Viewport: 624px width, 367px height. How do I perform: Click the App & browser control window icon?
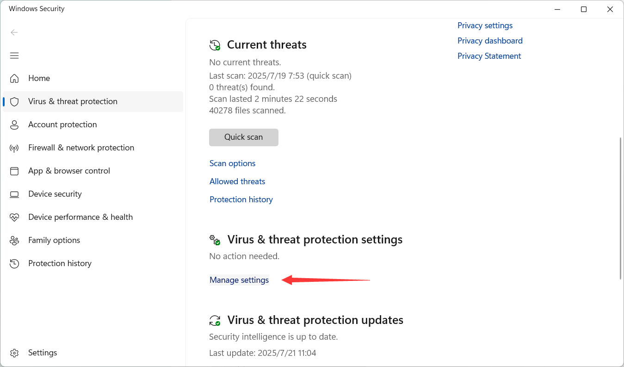[14, 171]
